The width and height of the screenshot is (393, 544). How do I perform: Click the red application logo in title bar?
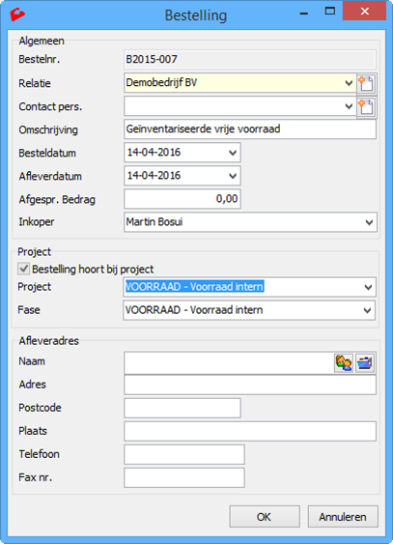point(17,14)
